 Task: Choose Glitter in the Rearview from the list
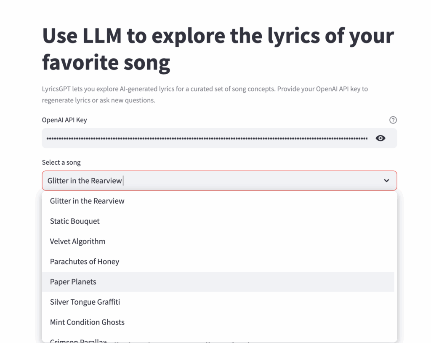[87, 201]
